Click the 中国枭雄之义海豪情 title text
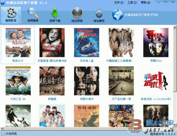Screen dimensions: 177x136 coord(121,61)
